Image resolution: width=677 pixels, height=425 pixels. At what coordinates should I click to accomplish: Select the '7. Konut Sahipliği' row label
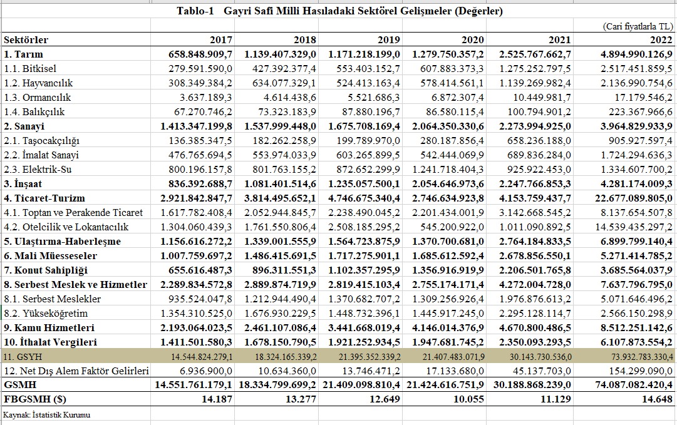(x=46, y=270)
